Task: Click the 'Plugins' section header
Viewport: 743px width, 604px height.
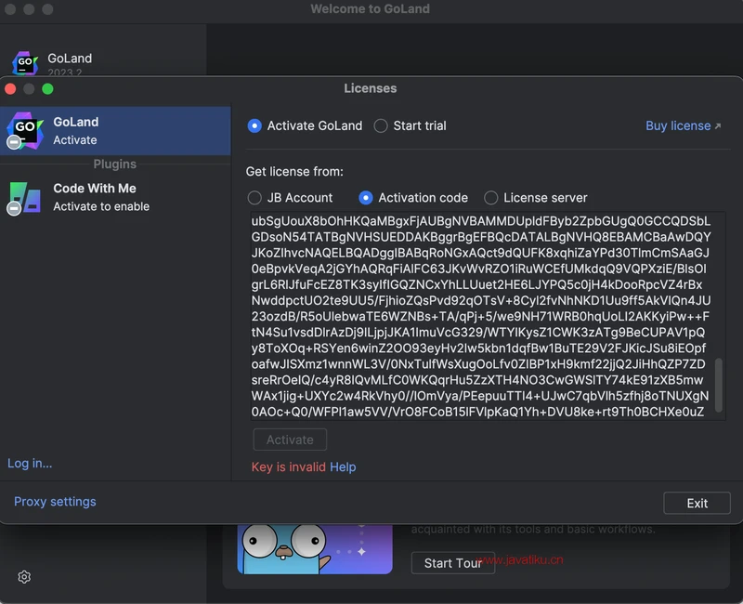Action: click(x=114, y=164)
